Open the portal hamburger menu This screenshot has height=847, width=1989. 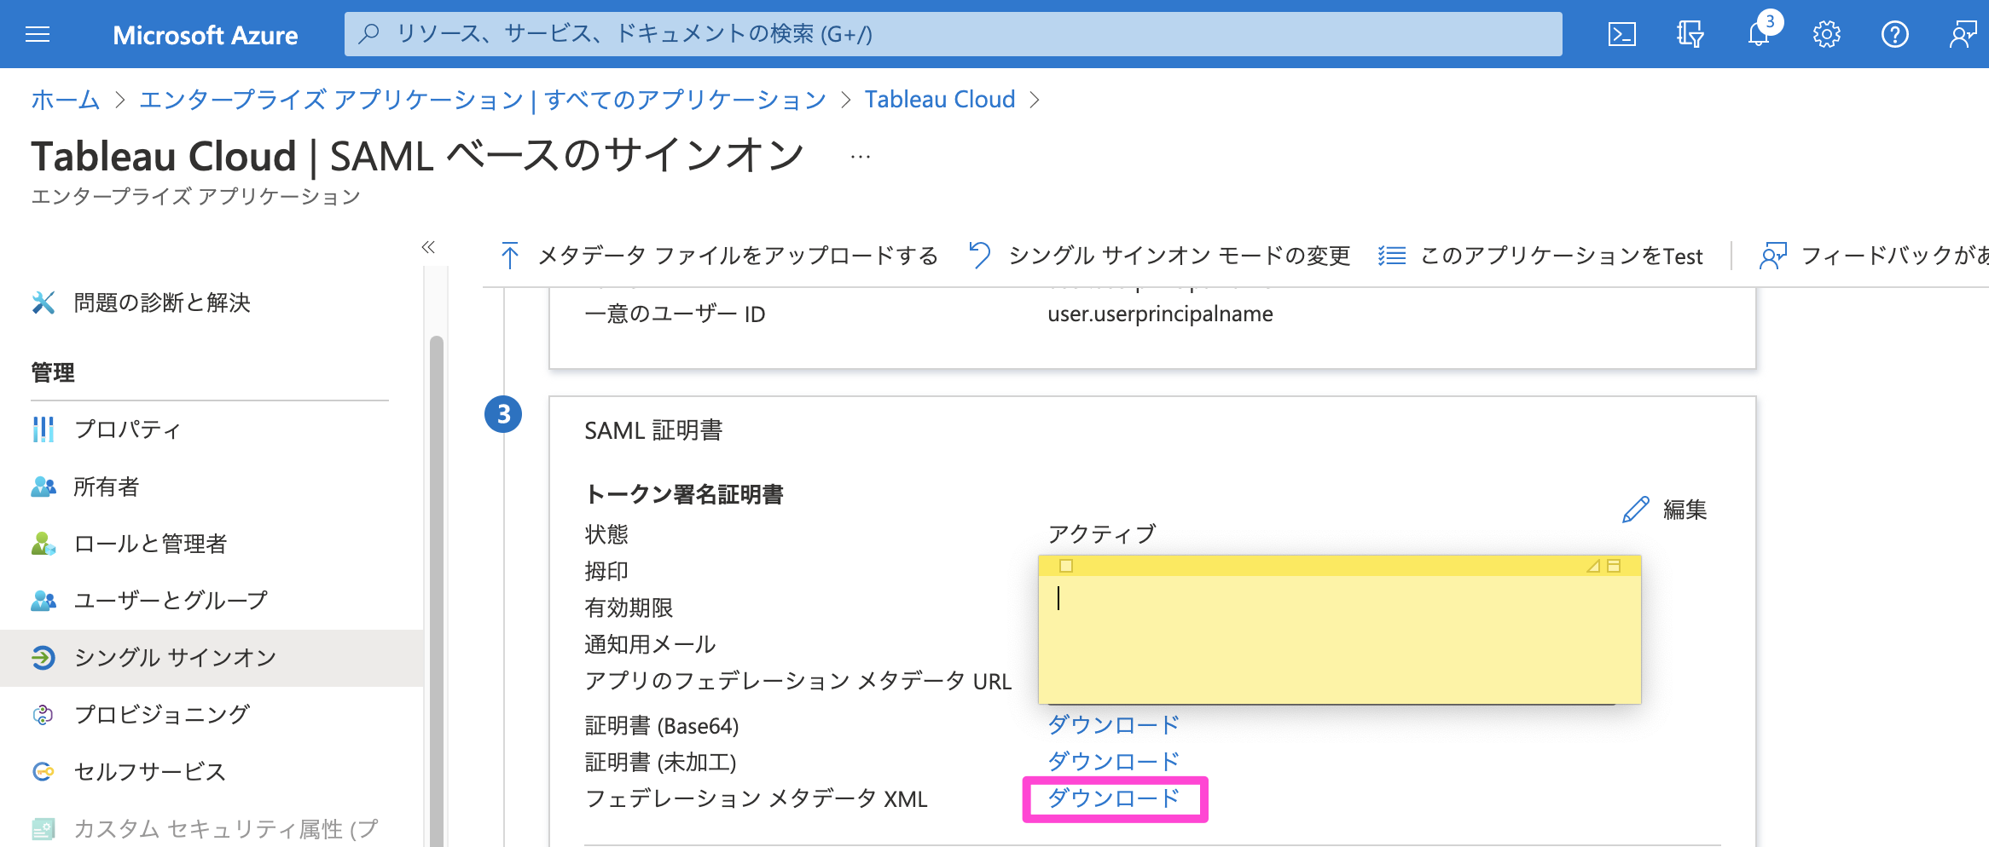point(38,34)
